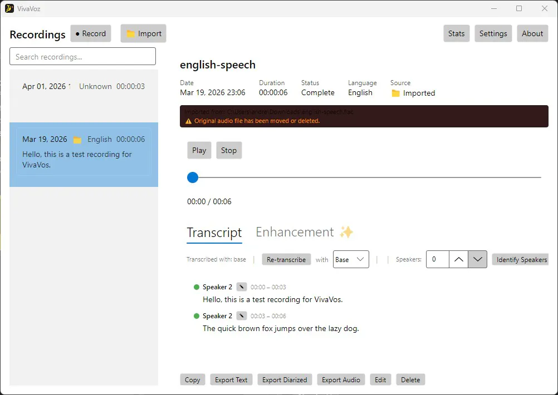Click the second Speaker 2 label
Screen dimensions: 558x395
click(217, 315)
